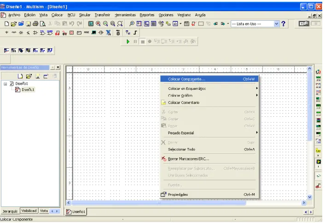Image resolution: width=325 pixels, height=223 pixels.
Task: Place a CMOS logic component
Action: [x=50, y=33]
